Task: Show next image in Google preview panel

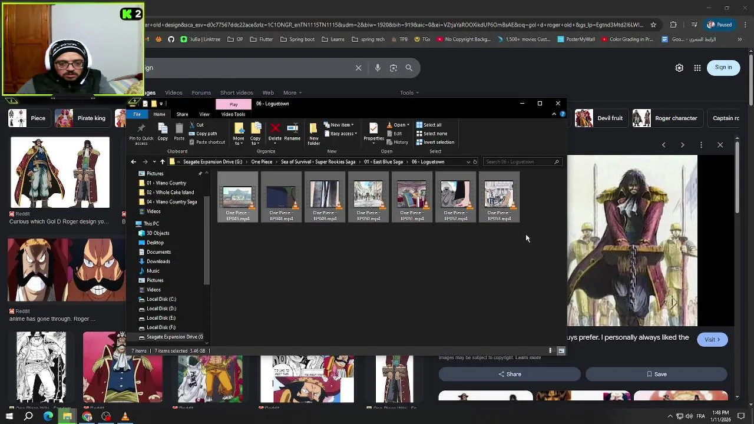Action: click(682, 145)
